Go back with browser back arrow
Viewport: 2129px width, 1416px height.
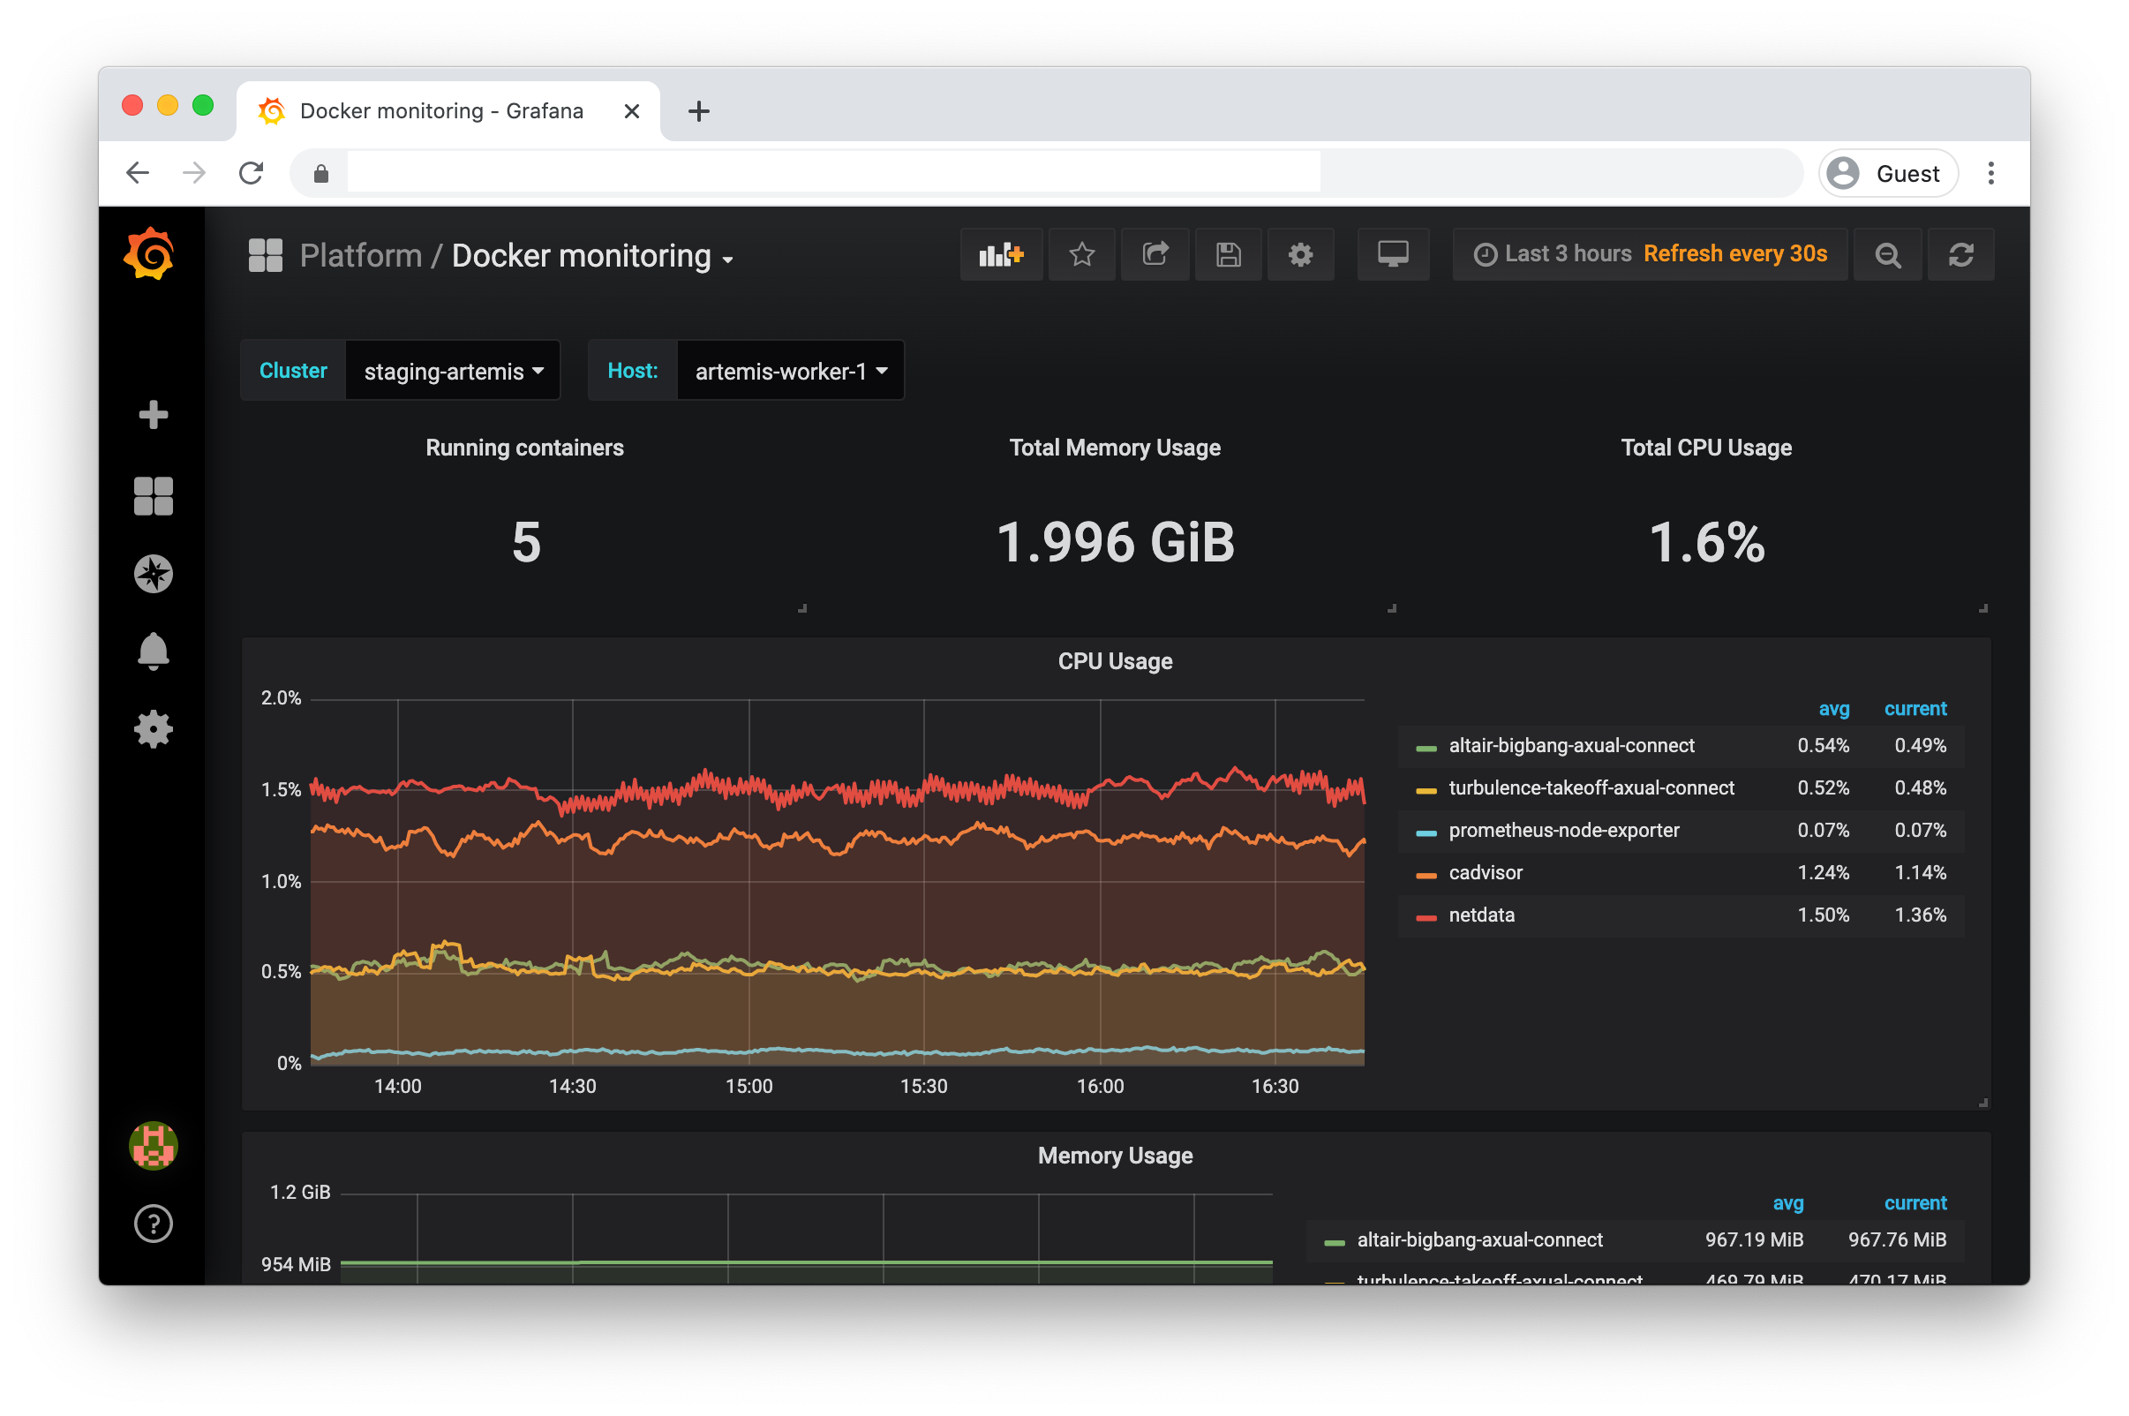[x=137, y=172]
